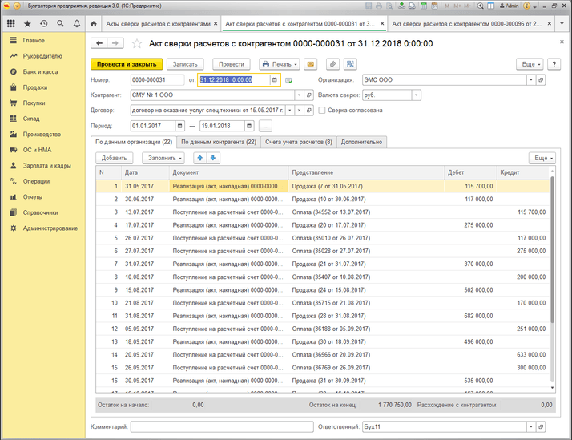
Task: Click the paperclip attachments icon
Action: click(x=332, y=63)
